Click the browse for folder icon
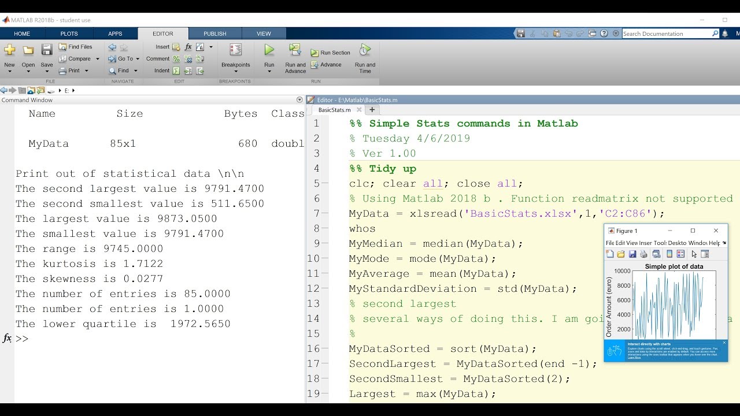This screenshot has width=740, height=416. pyautogui.click(x=40, y=91)
